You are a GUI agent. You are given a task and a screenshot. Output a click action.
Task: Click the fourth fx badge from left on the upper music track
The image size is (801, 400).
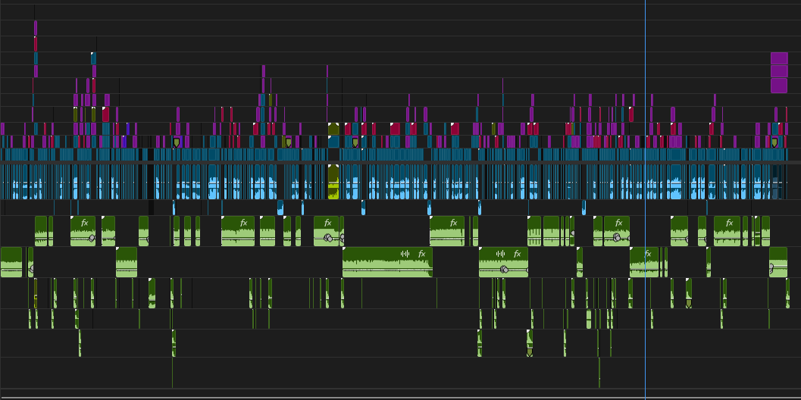tap(453, 222)
